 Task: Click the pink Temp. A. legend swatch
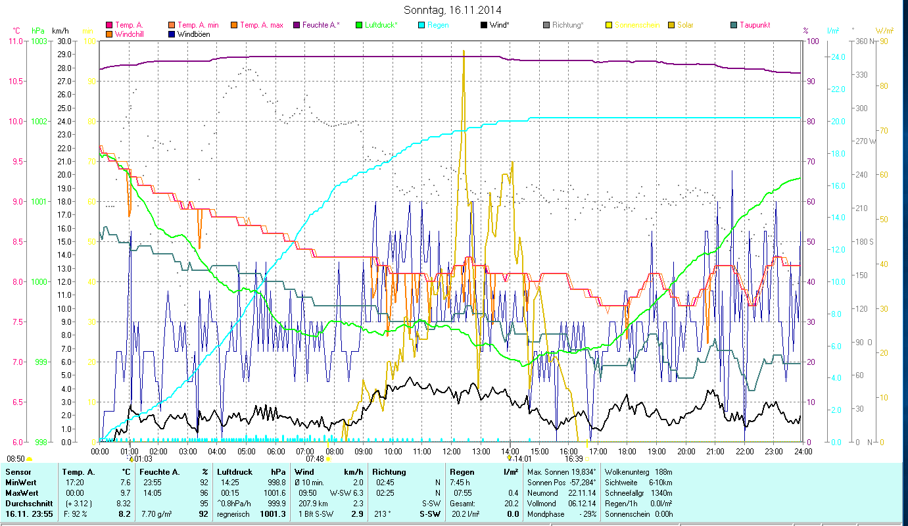click(109, 26)
